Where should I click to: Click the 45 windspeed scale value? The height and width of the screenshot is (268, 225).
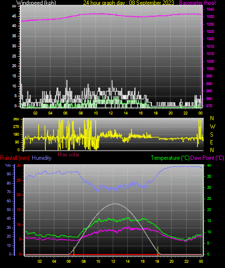(x=14, y=16)
